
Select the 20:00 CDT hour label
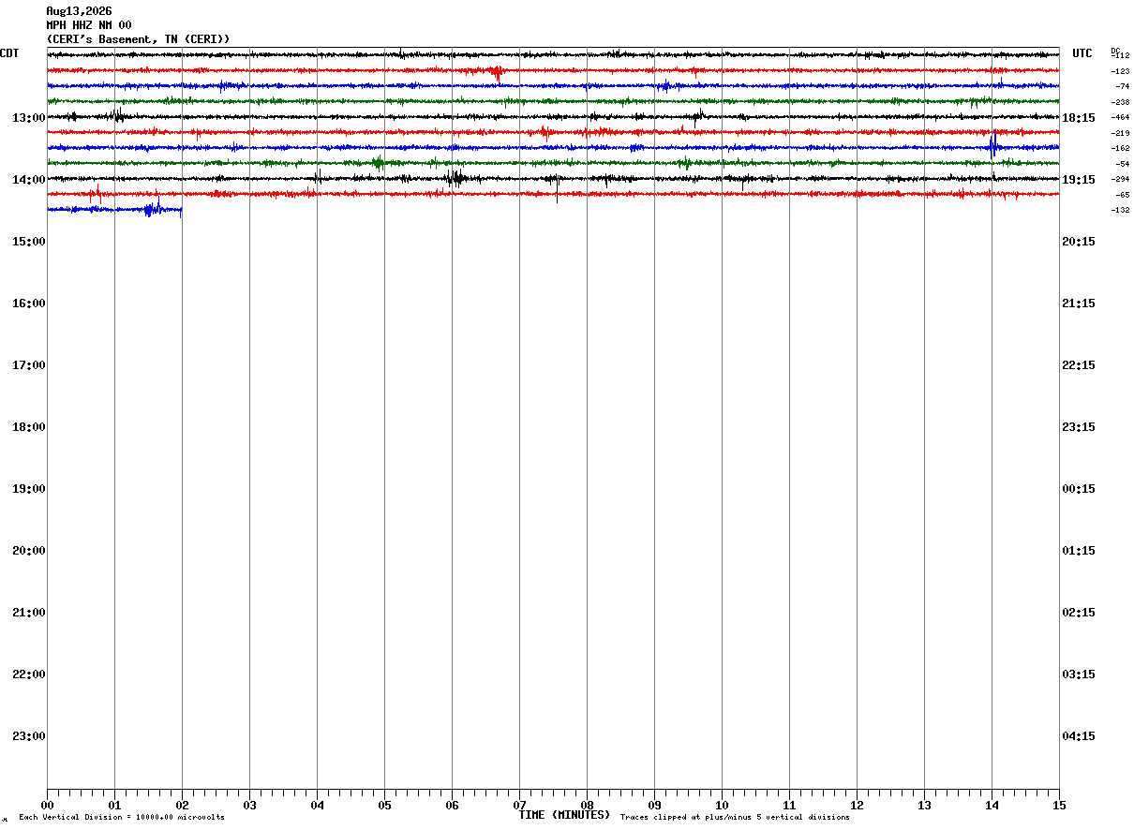29,551
